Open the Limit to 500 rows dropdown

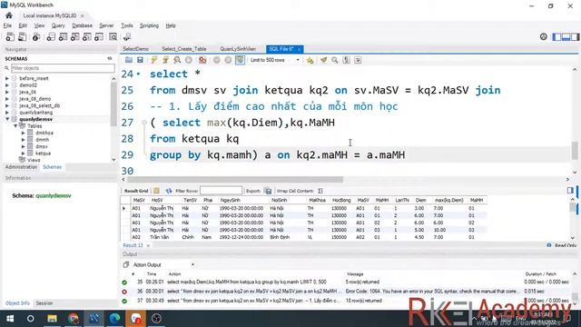point(274,60)
